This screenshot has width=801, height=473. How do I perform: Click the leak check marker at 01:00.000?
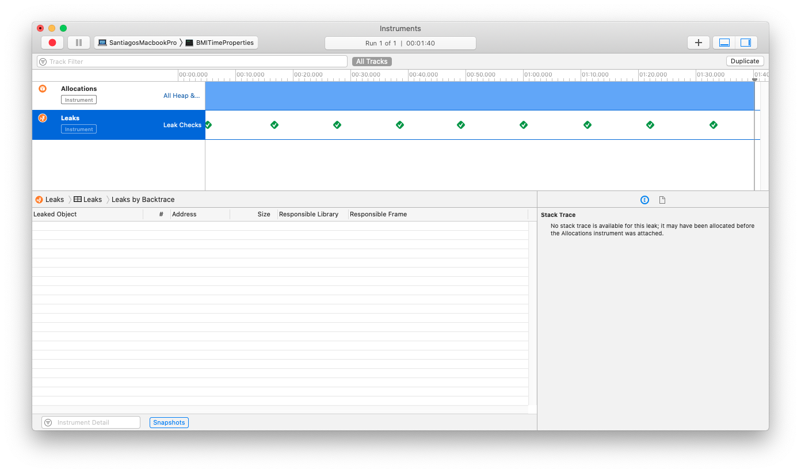click(524, 125)
